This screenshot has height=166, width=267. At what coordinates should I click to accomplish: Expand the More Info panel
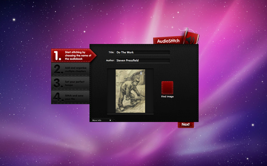[x=102, y=120]
